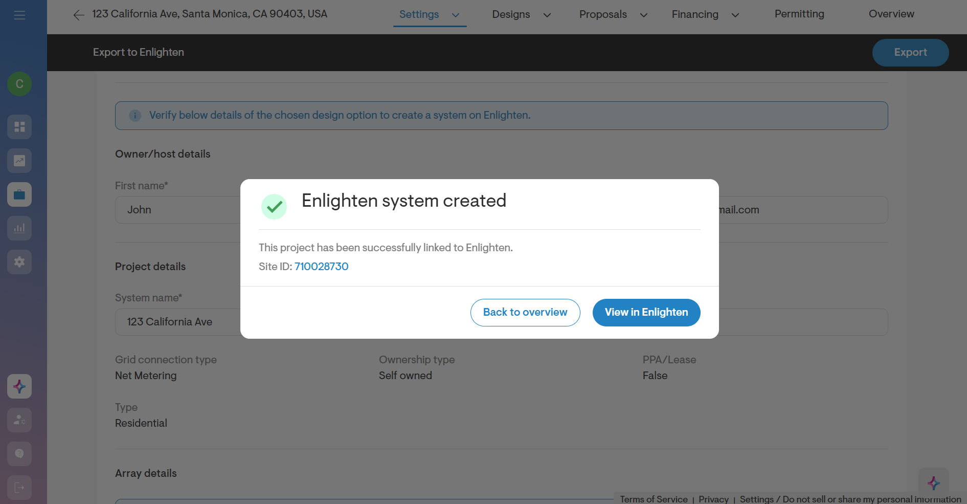Expand the Designs dropdown chevron
This screenshot has height=504, width=967.
[547, 15]
